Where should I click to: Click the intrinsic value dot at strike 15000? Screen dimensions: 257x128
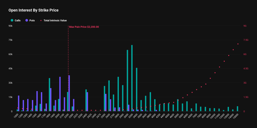[238, 44]
